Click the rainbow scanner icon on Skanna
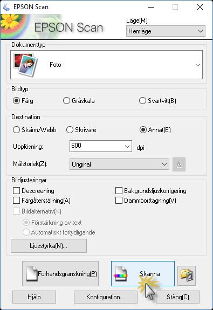 point(120,274)
